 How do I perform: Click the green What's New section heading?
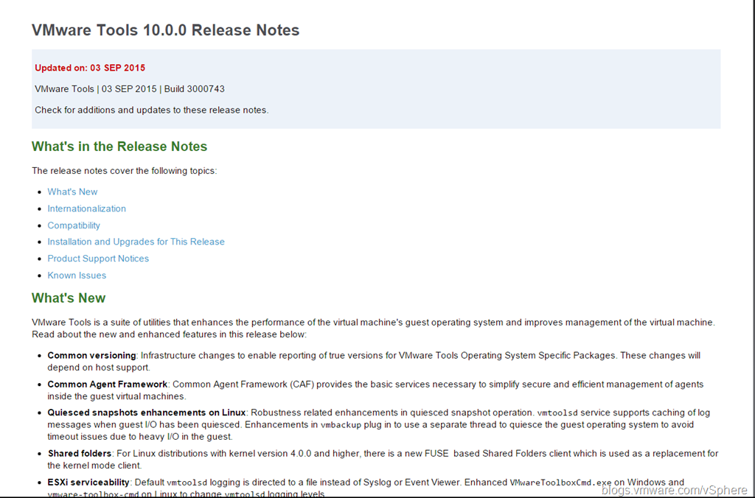pos(69,298)
